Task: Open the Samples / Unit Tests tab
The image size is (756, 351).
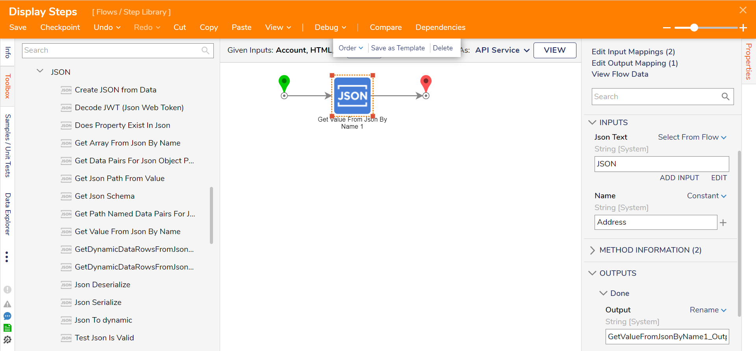Action: coord(7,146)
